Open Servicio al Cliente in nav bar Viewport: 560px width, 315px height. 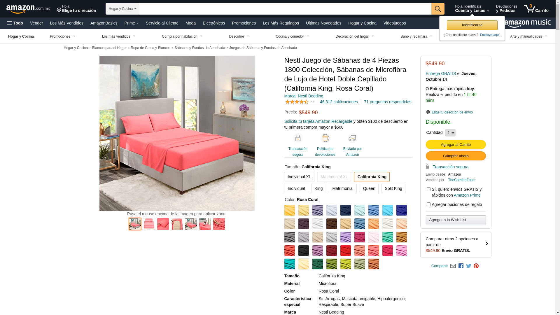162,23
